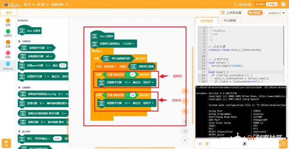Open the 扩展 extensions button
The height and width of the screenshot is (149, 289).
7,143
